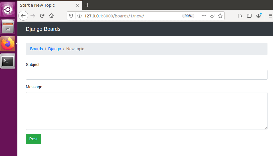Focus the Subject input field

coord(147,75)
